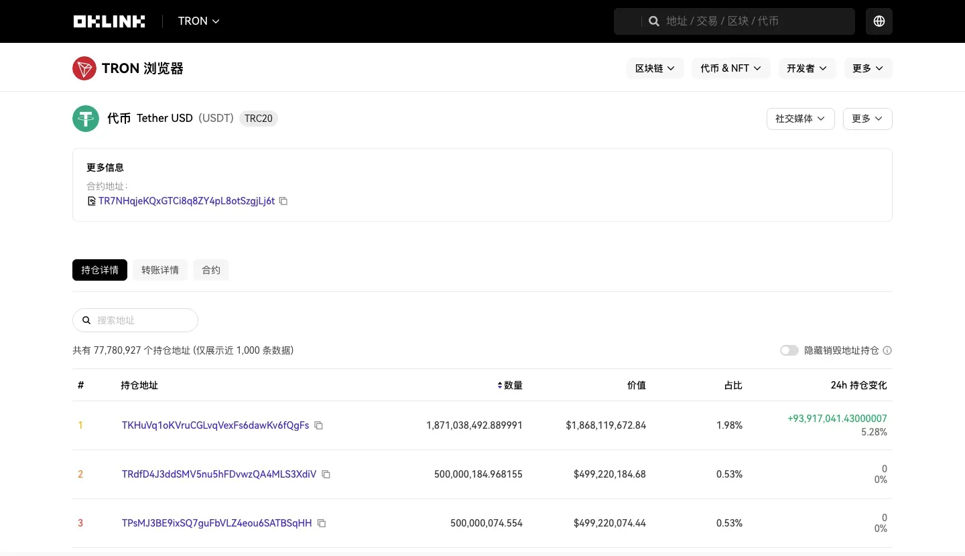The height and width of the screenshot is (556, 965).
Task: Toggle 隐藏销毁地址持仓 switch
Action: 789,350
